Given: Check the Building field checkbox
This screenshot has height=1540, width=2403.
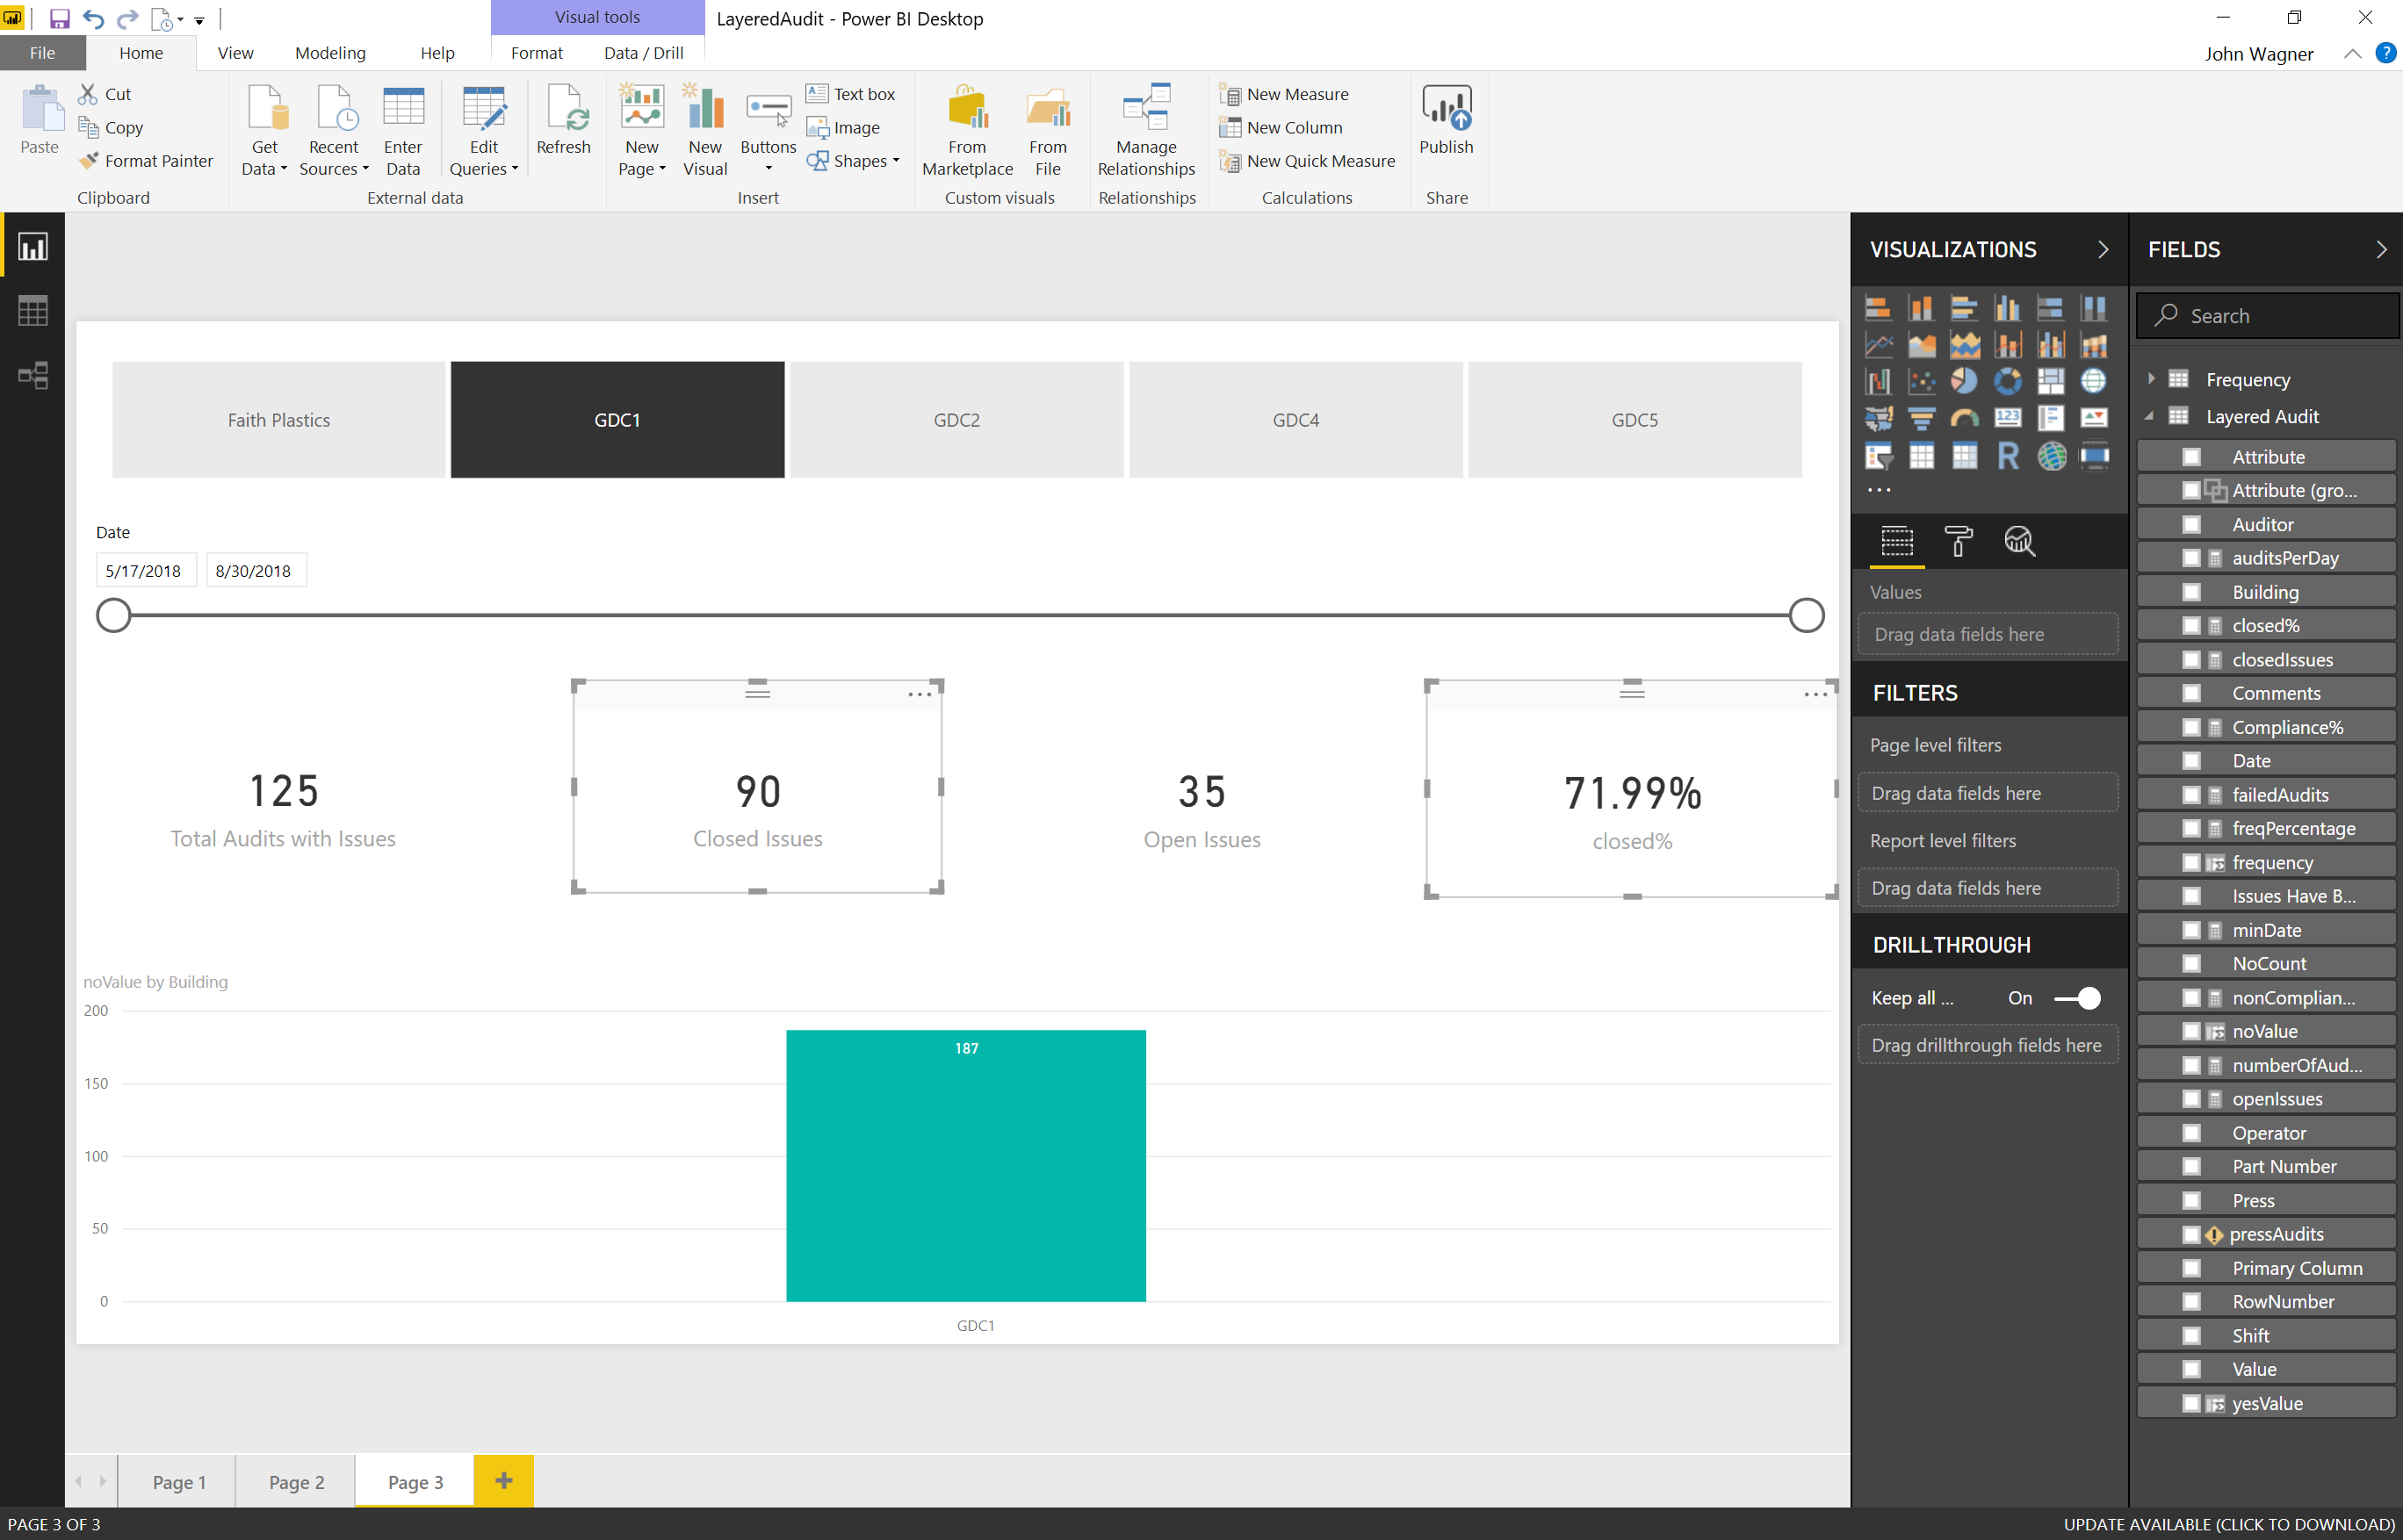Looking at the screenshot, I should click(2191, 592).
